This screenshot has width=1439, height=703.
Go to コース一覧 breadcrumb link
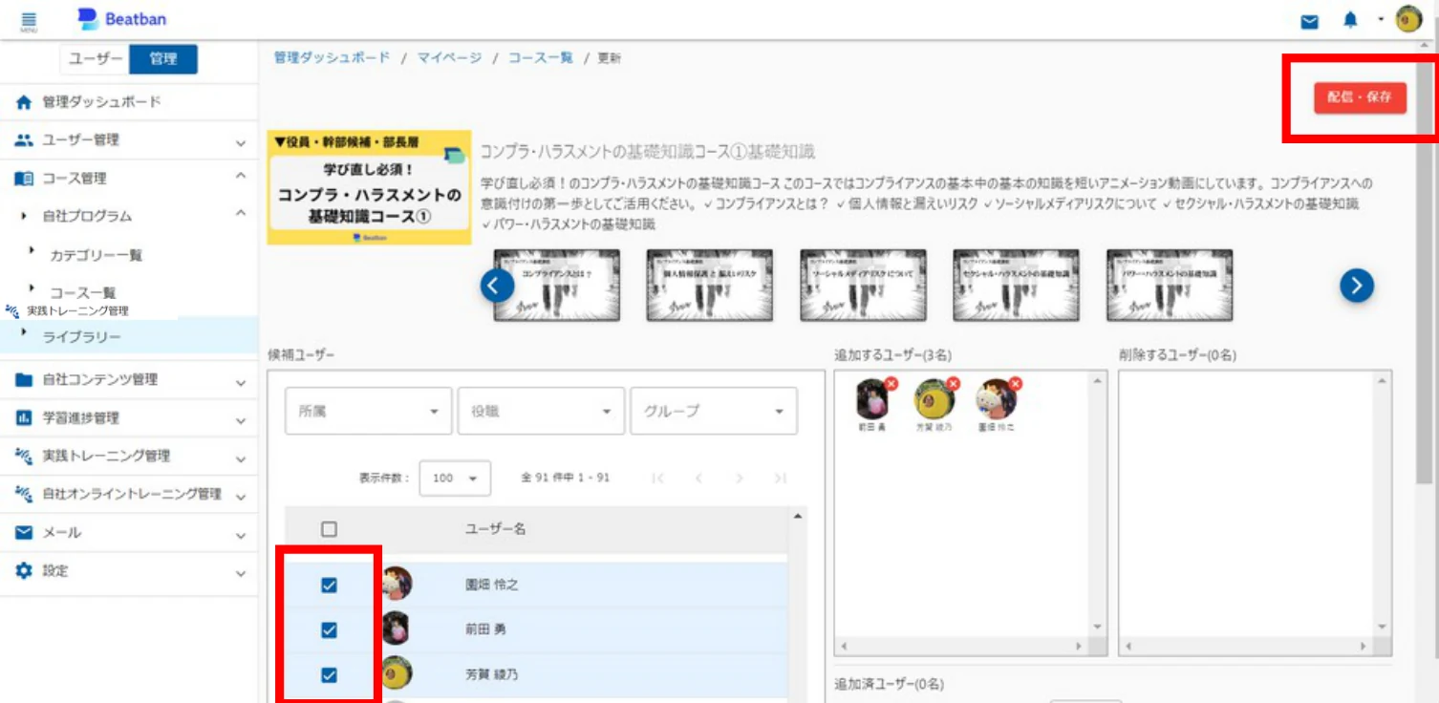(541, 58)
